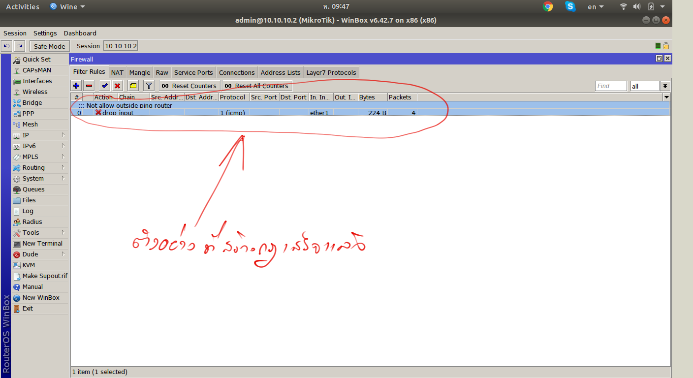Click the Undo arrow icon

pos(6,46)
